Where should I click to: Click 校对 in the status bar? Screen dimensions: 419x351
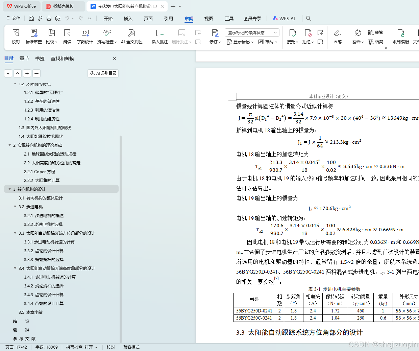(x=111, y=347)
